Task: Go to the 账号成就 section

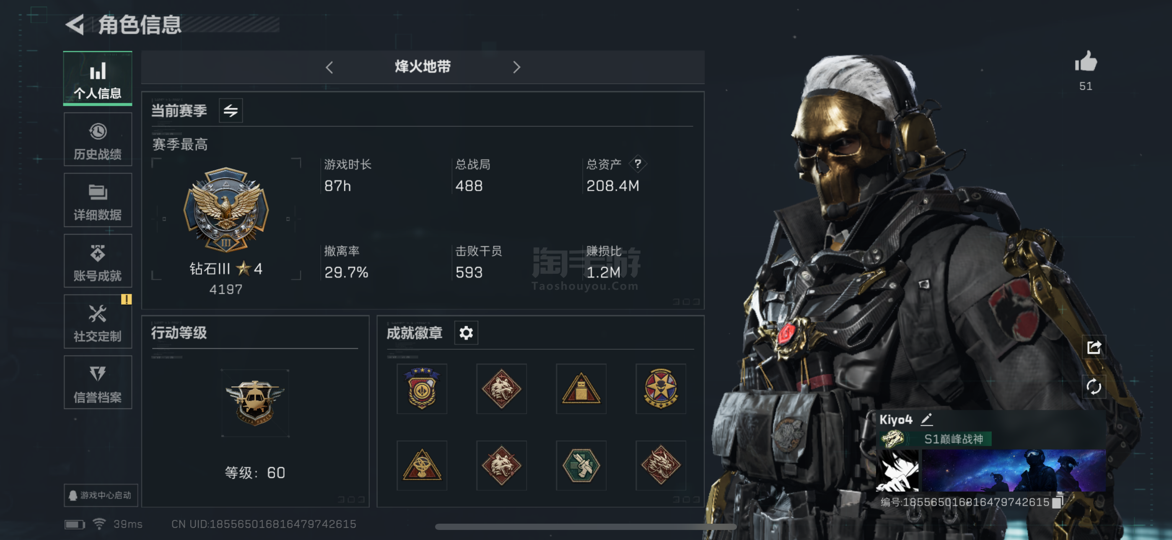Action: (98, 261)
